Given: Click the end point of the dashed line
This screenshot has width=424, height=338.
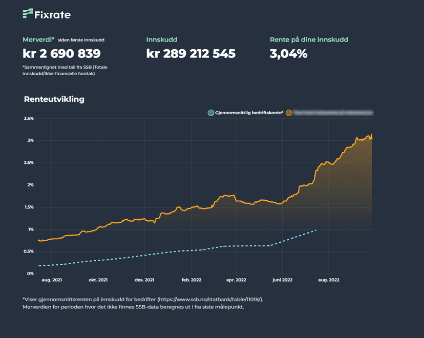Looking at the screenshot, I should [x=316, y=230].
